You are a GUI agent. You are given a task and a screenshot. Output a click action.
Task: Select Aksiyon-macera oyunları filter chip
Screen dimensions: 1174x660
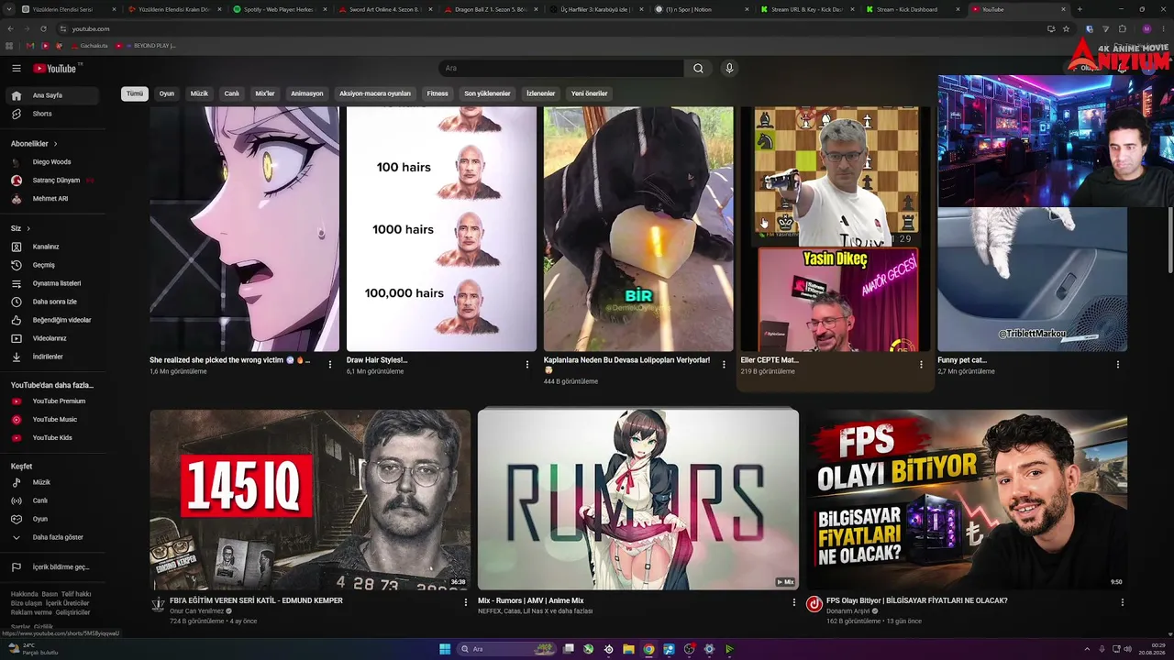(x=375, y=93)
